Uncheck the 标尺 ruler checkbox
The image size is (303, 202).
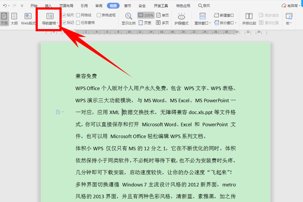(x=64, y=15)
